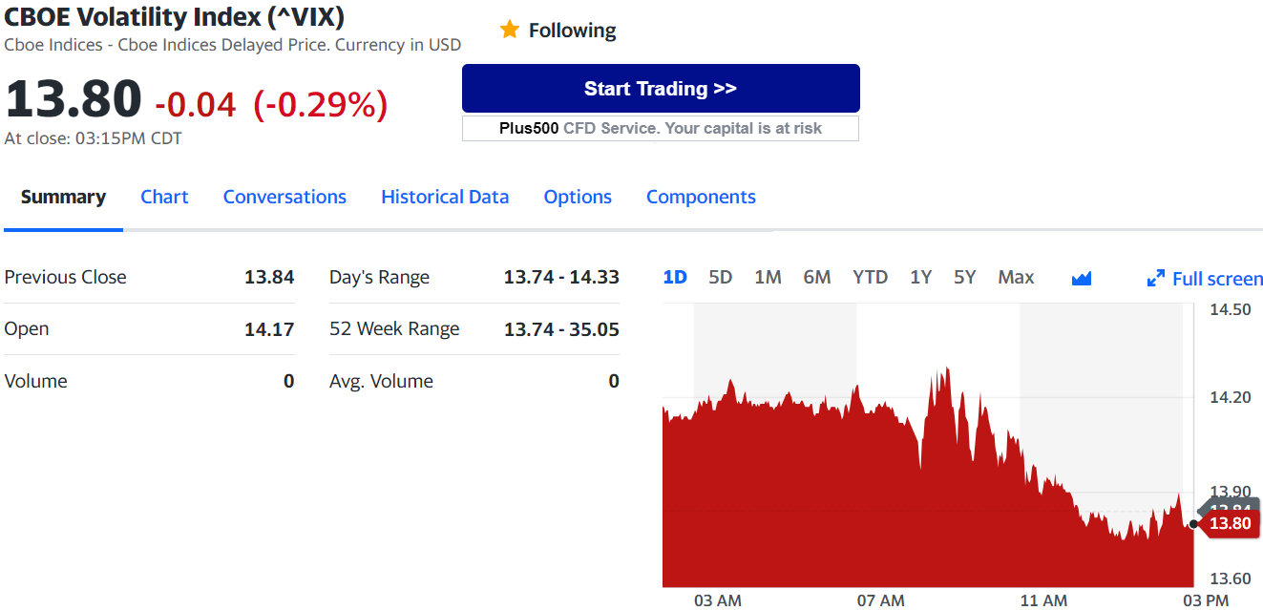Click the 52 Week Range value 13.74 - 35.05

click(561, 329)
